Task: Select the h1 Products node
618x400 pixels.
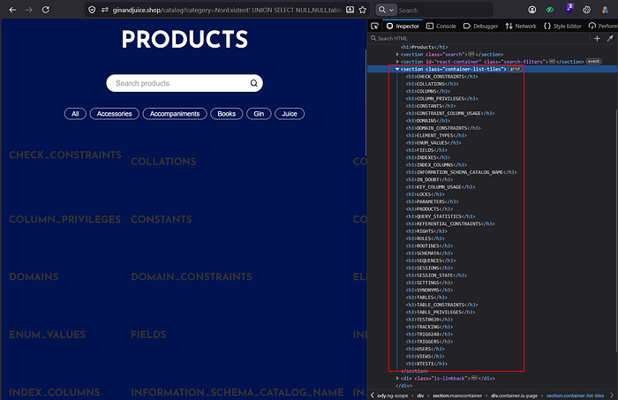Action: [425, 47]
